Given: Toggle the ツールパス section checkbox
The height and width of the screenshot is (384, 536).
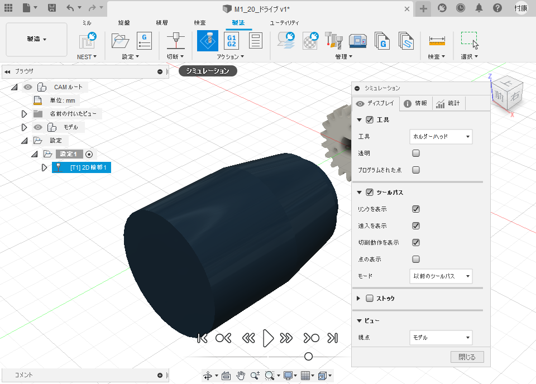Looking at the screenshot, I should pos(370,193).
